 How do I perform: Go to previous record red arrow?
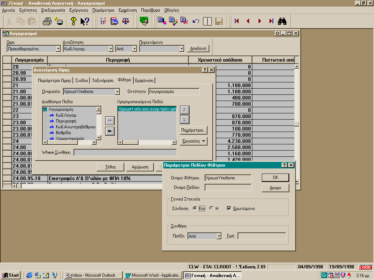click(248, 21)
